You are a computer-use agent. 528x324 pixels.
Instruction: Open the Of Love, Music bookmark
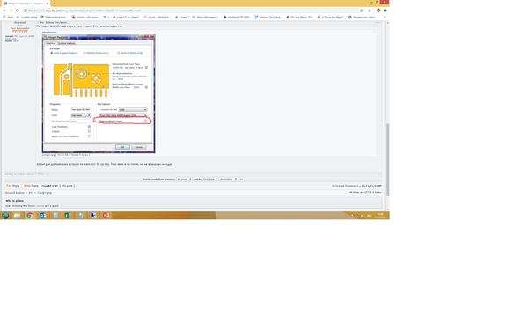click(x=300, y=17)
